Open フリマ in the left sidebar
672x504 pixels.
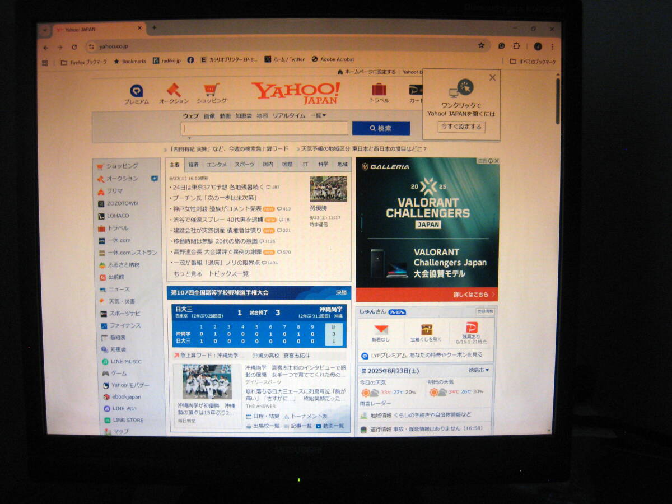[110, 191]
